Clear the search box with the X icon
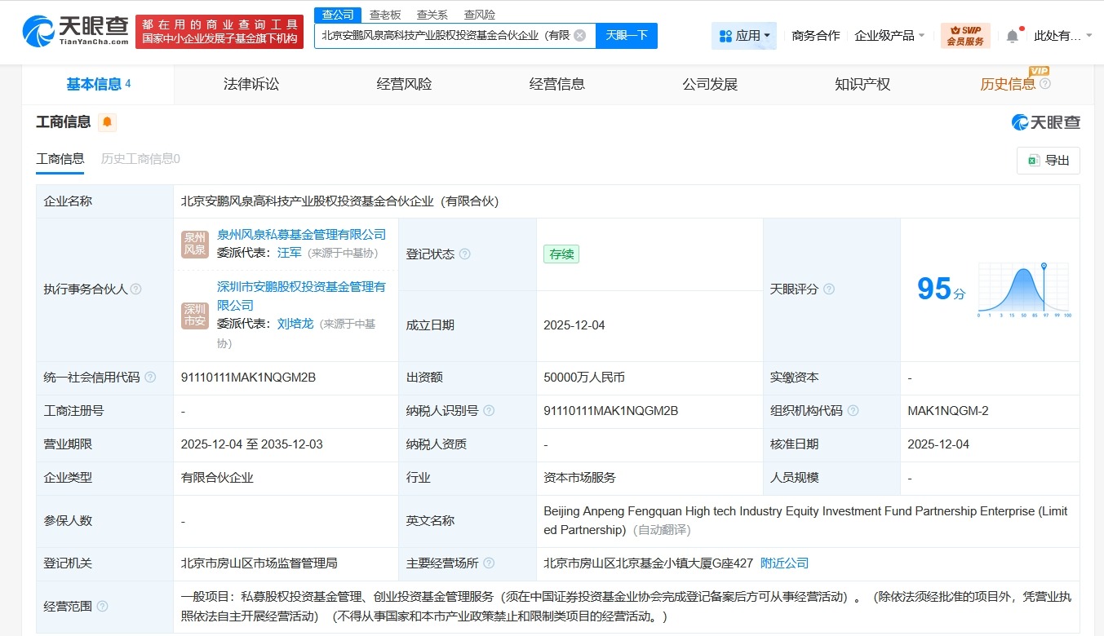Viewport: 1104px width, 636px height. (579, 36)
